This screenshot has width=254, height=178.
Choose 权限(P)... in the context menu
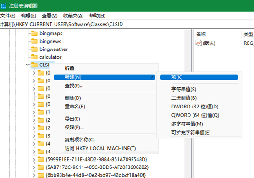click(x=104, y=128)
